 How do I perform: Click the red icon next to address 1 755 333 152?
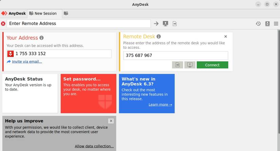11,54
